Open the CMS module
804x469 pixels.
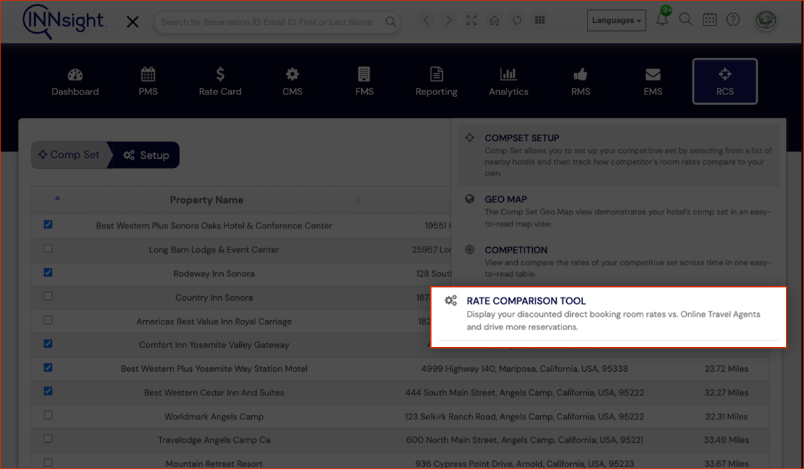pyautogui.click(x=293, y=82)
